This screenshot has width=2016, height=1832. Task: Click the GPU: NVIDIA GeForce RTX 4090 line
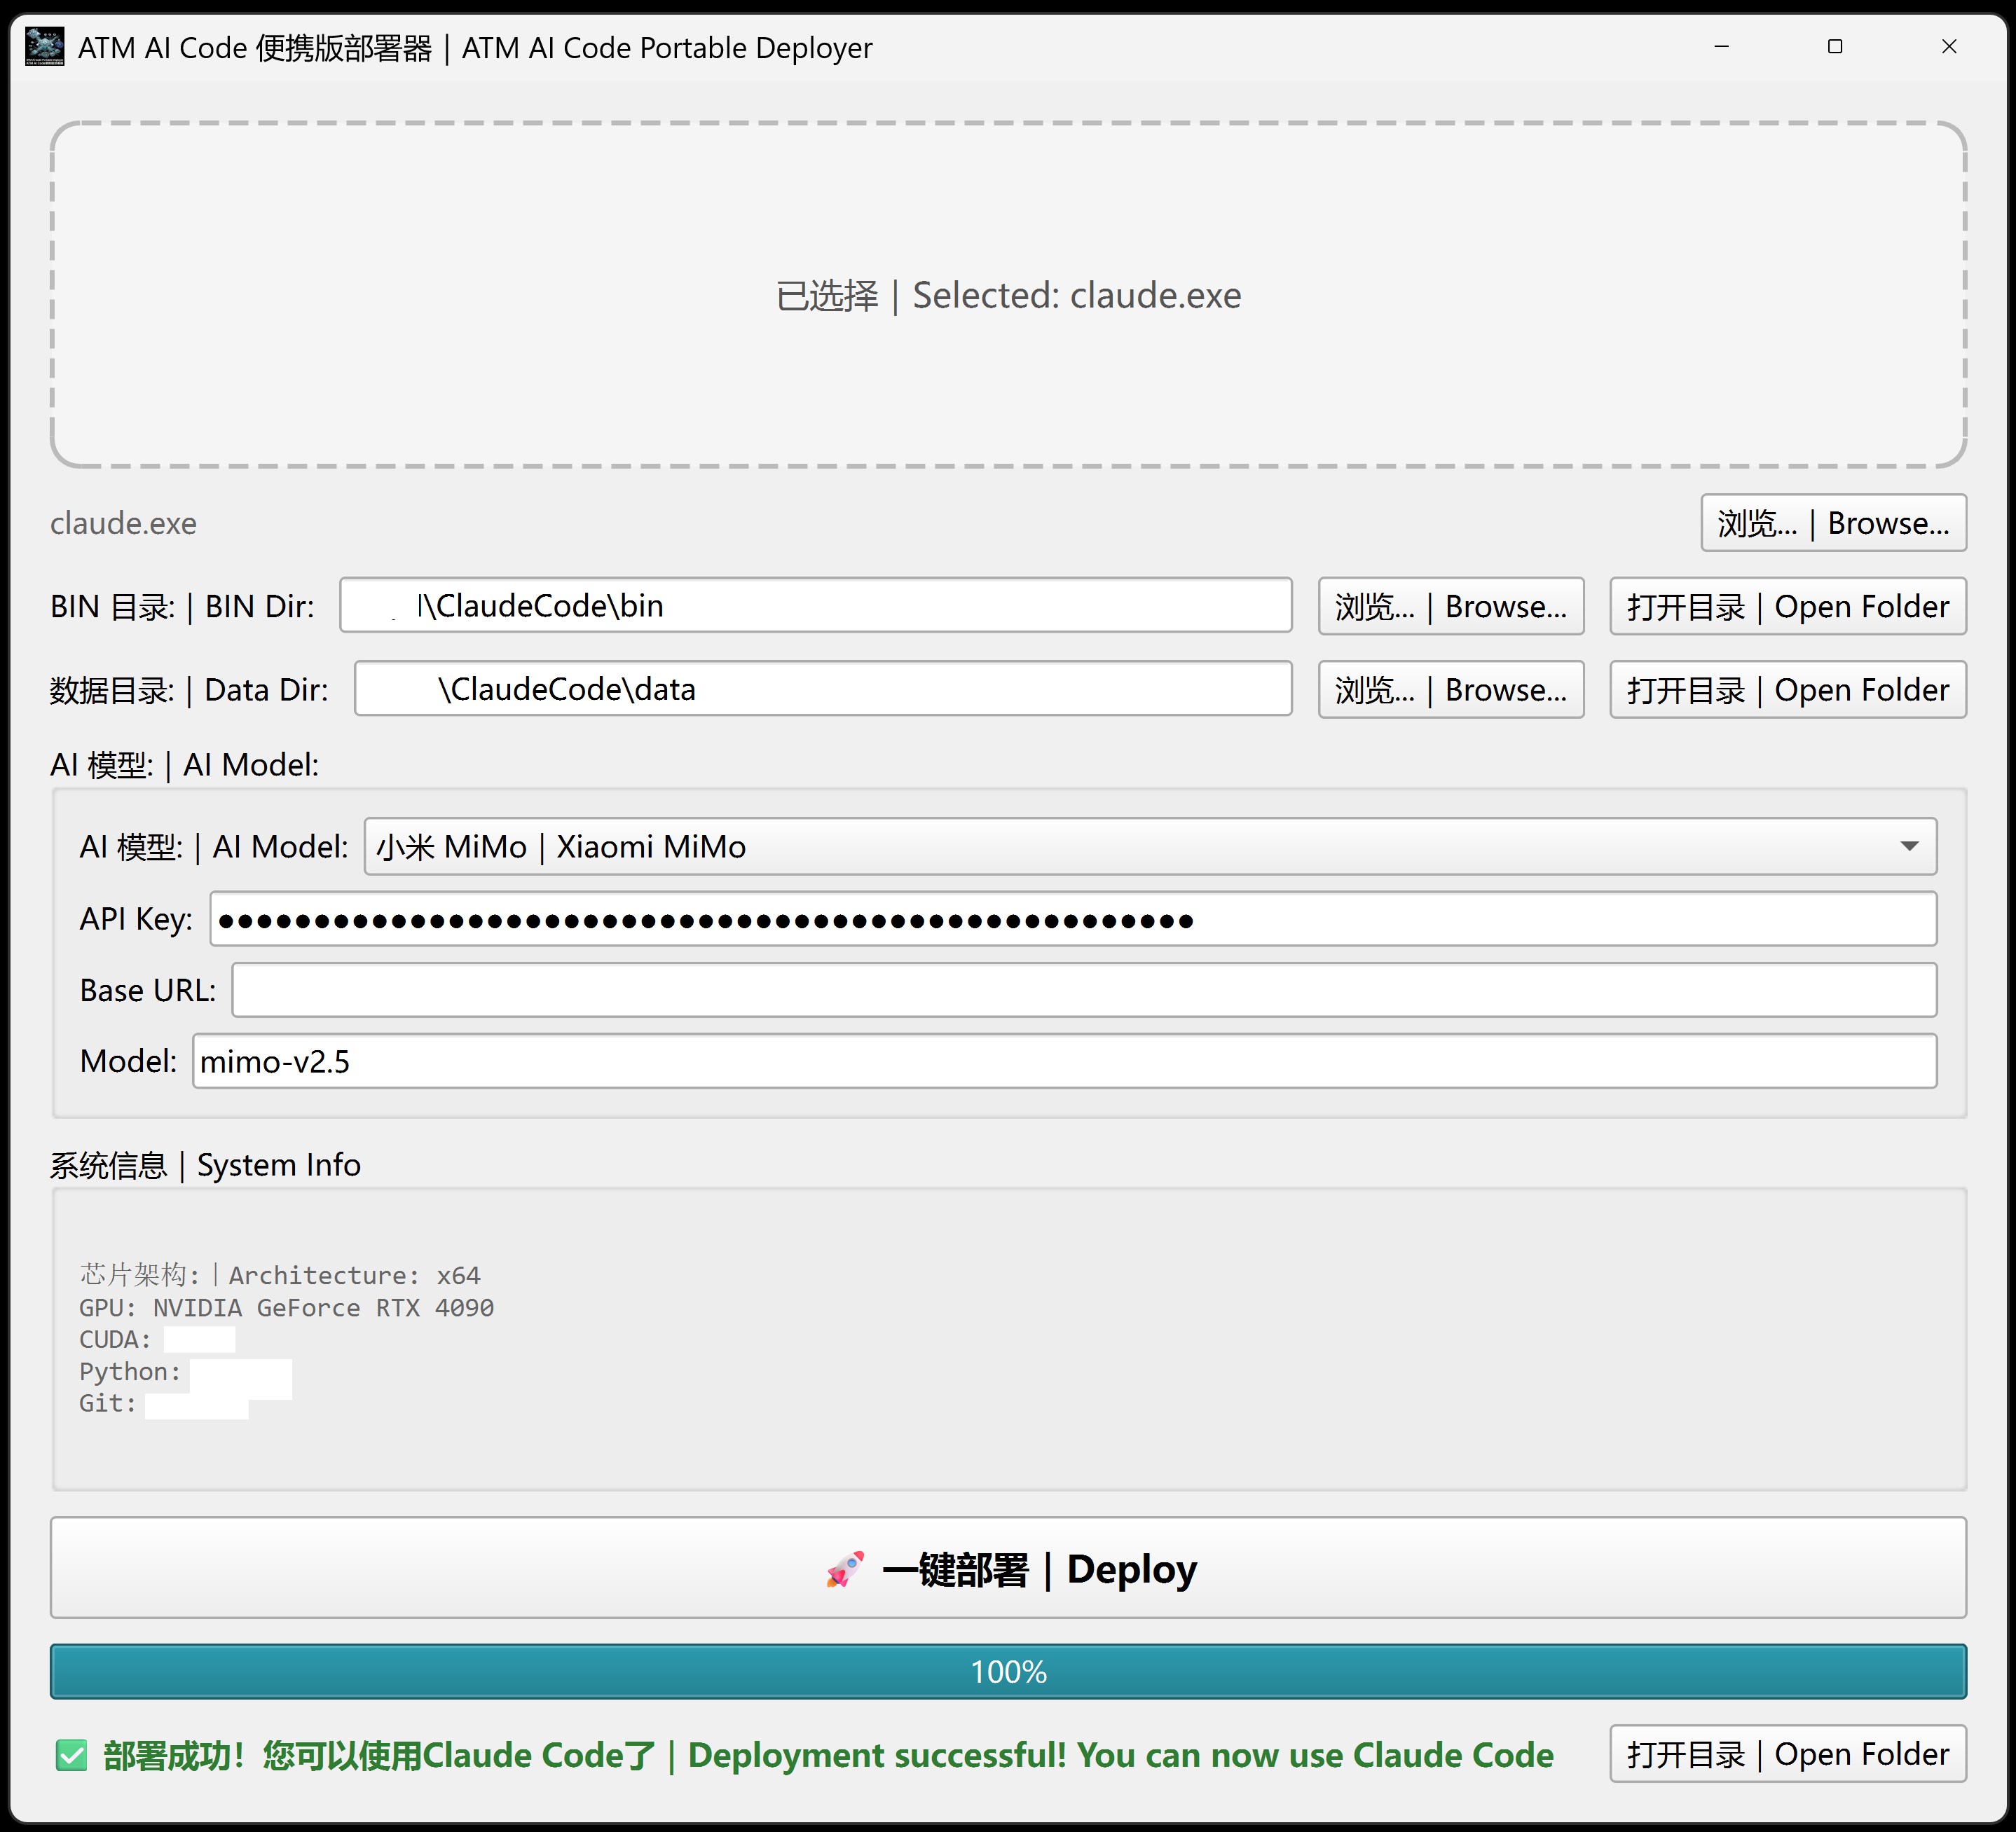click(x=286, y=1308)
